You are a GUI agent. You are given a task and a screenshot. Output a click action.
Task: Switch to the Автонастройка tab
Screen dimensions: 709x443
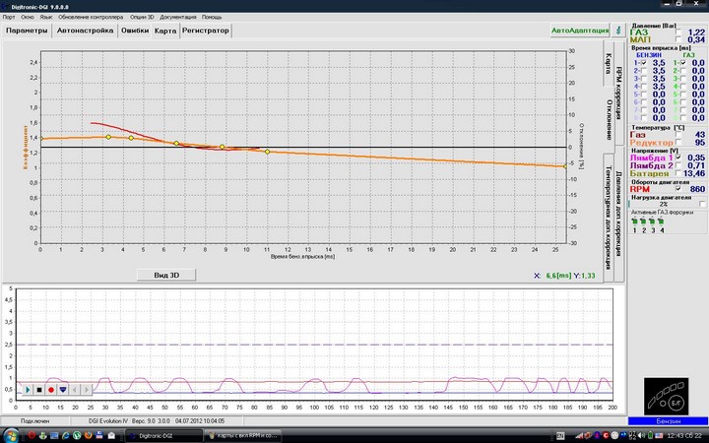tap(85, 31)
